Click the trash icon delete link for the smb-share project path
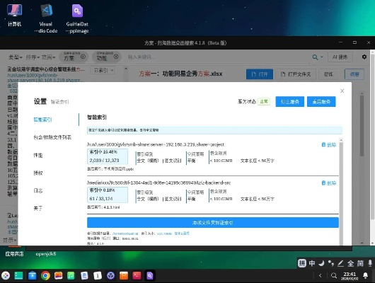Viewport: 375px width, 283px height. tap(329, 145)
